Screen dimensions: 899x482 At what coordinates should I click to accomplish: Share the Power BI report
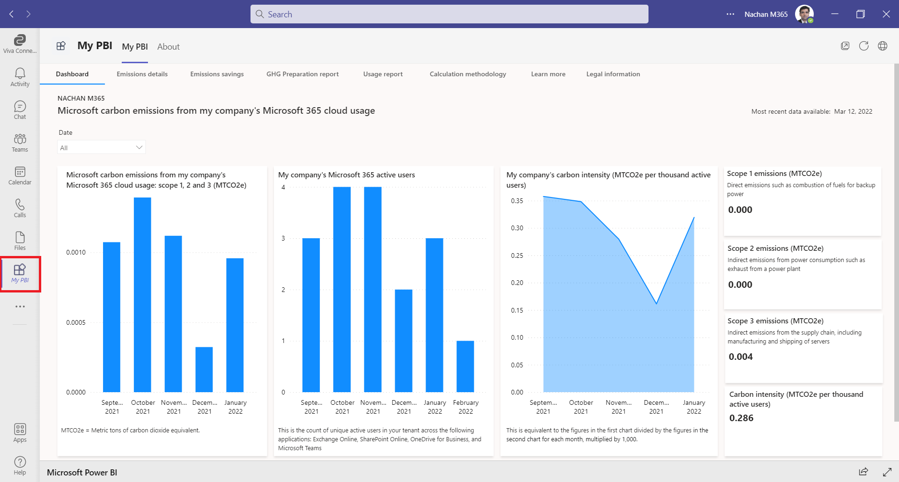863,472
